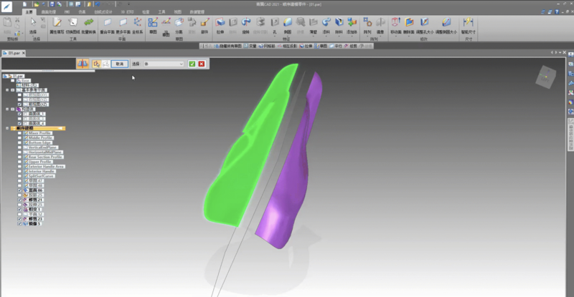This screenshot has width=574, height=297.
Task: Open the 阵列 pattern dropdown arrow
Action: 367,38
